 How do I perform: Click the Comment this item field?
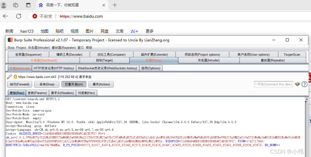coord(273,84)
